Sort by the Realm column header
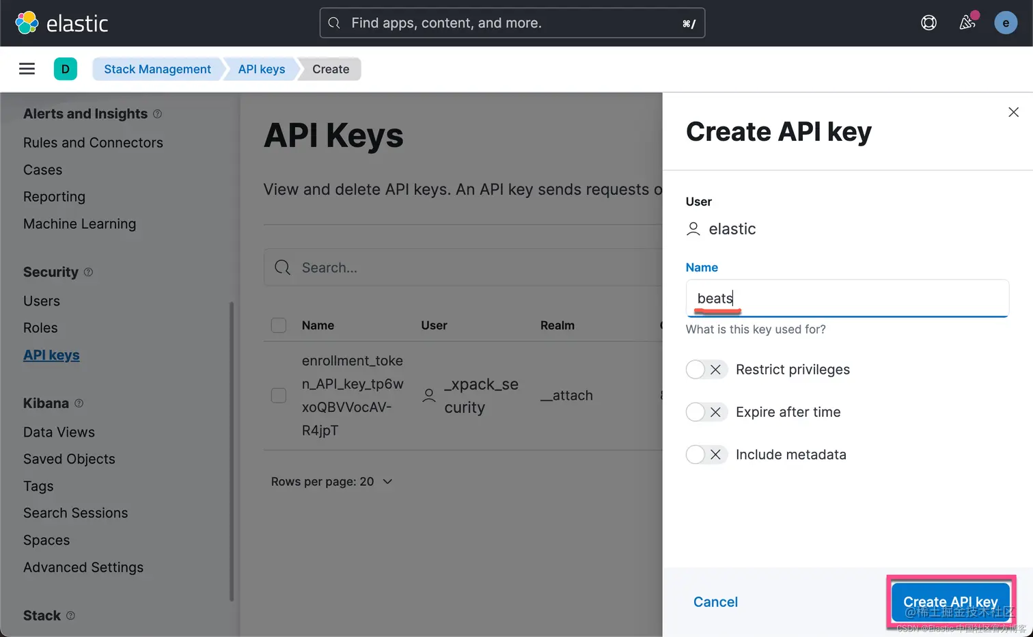Viewport: 1033px width, 637px height. click(557, 325)
